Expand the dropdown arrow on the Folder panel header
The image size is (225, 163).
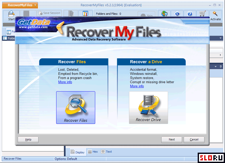220,38
